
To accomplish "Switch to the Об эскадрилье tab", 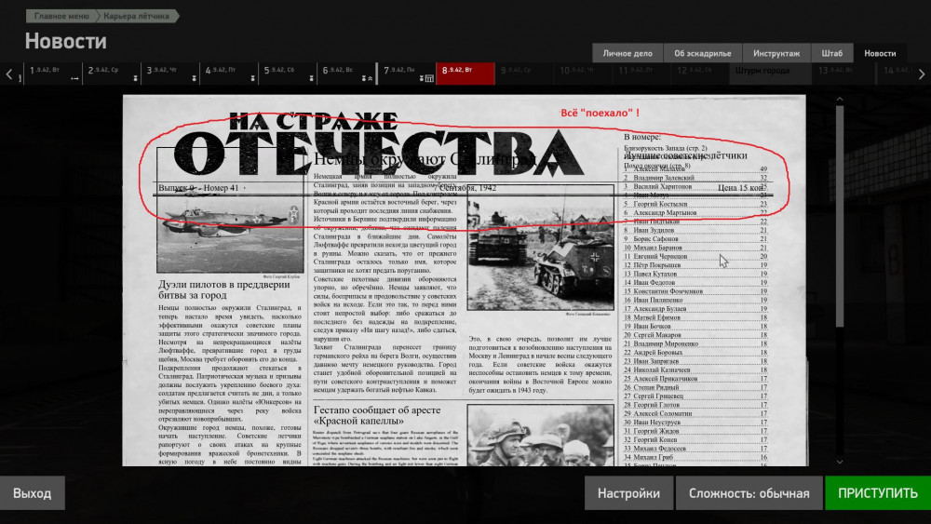I will pyautogui.click(x=703, y=53).
